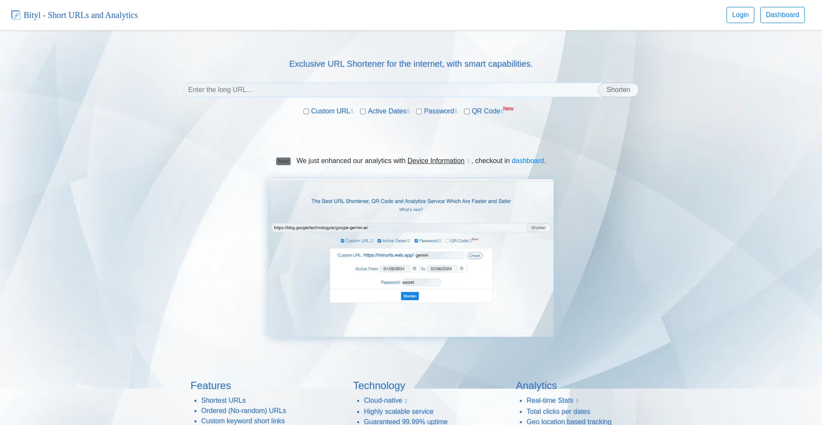Click the Bityl - Short URLs and Analytics title
The width and height of the screenshot is (822, 425).
tap(81, 15)
